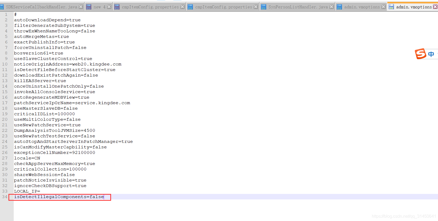Open the new 4 tab
Image resolution: width=438 pixels, height=221 pixels.
click(99, 7)
